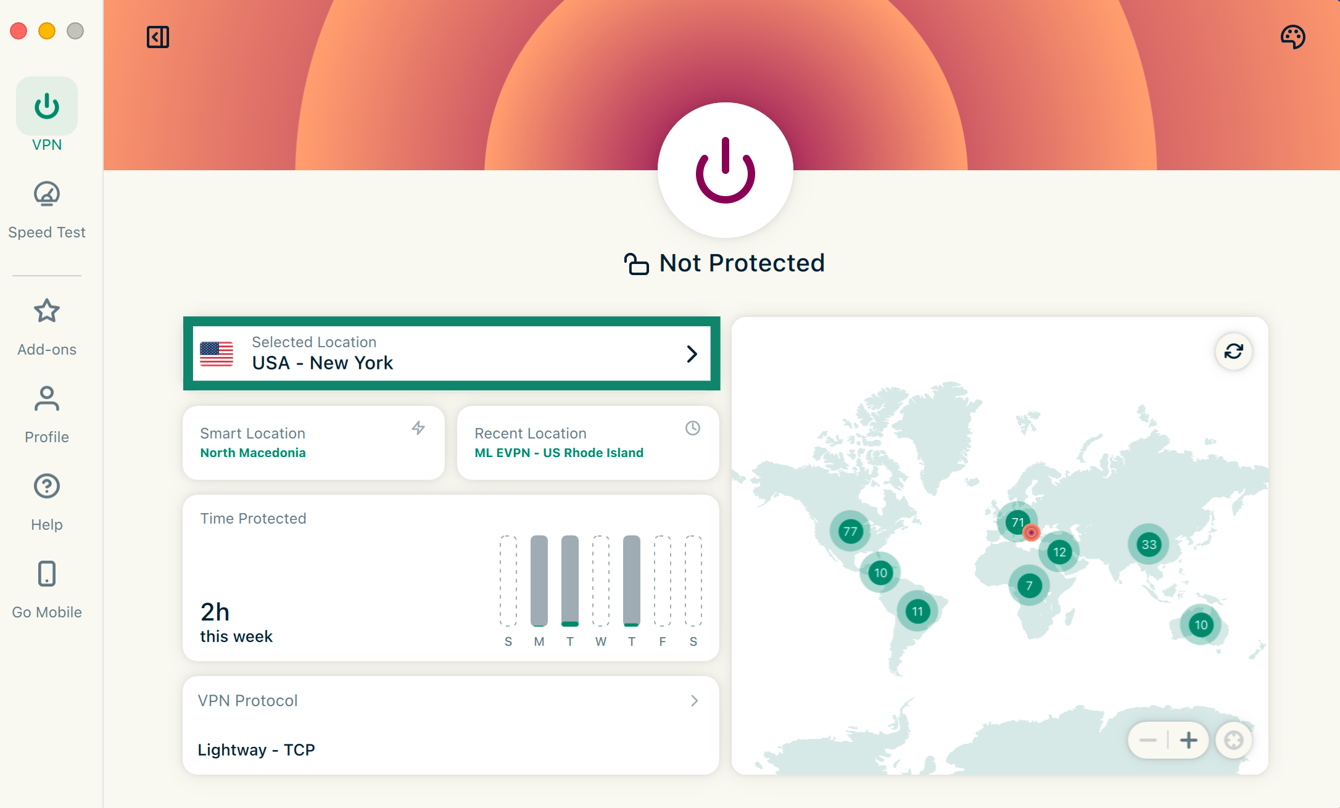
Task: Click the Lightway - TCP protocol text
Action: 256,750
